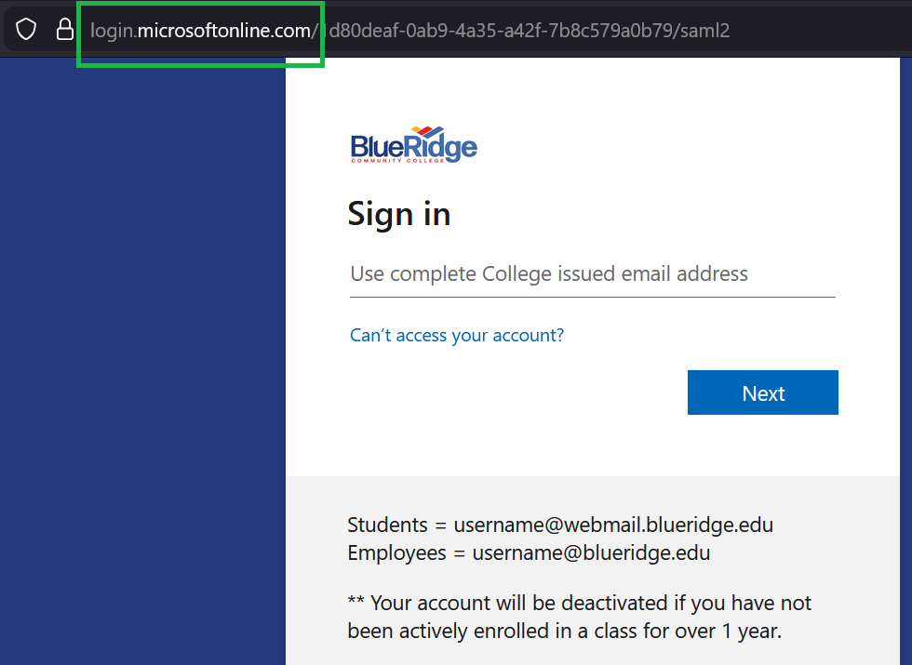Click the "Sign in" heading

[x=398, y=214]
